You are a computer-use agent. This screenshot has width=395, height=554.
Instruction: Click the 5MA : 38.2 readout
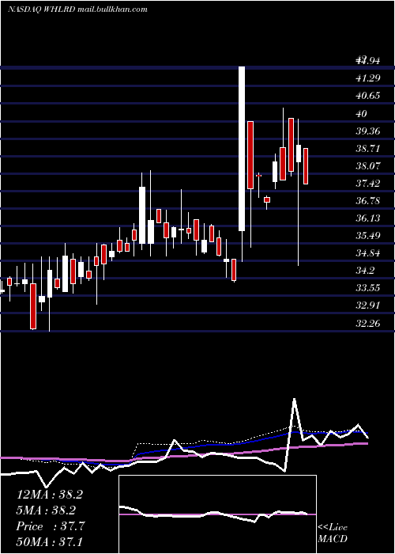pos(47,510)
